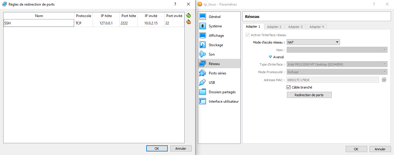The height and width of the screenshot is (155, 394).
Task: Select the Affichage section icon
Action: (203, 36)
